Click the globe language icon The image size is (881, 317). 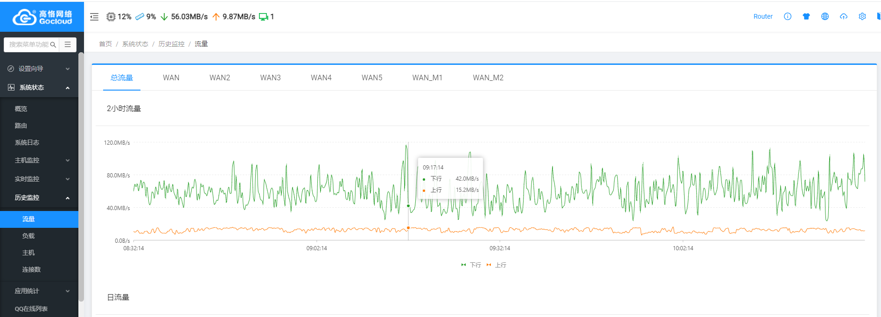click(825, 16)
